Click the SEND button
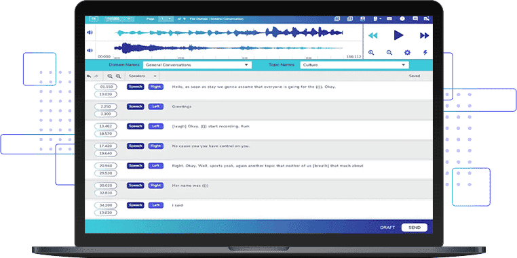Screen dimensions: 517x258 tap(415, 228)
